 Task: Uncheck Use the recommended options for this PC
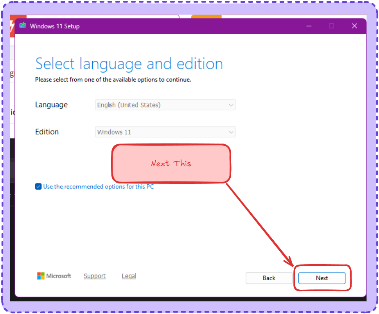[x=38, y=186]
